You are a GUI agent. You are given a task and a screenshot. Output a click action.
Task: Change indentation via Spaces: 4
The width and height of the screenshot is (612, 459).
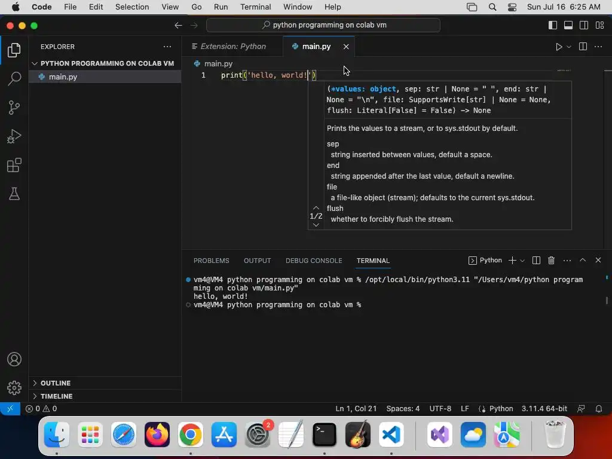403,409
